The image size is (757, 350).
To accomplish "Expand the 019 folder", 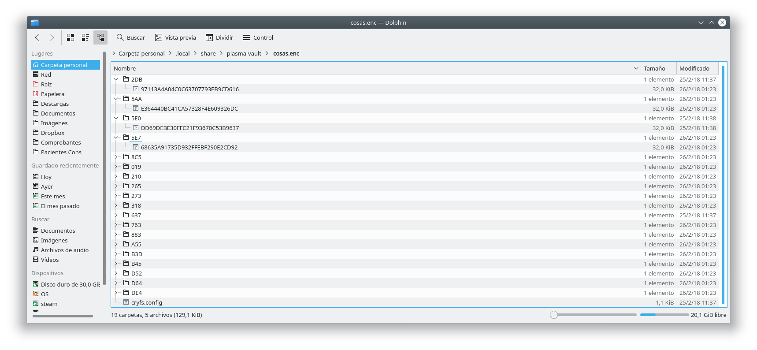I will pos(116,167).
